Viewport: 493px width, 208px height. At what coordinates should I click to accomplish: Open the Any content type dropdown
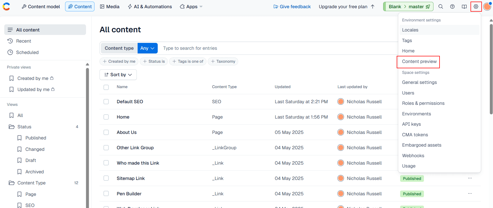pos(147,48)
